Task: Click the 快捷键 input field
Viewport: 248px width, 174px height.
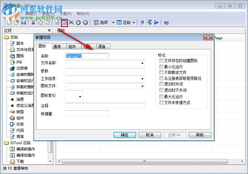Action: (x=87, y=113)
